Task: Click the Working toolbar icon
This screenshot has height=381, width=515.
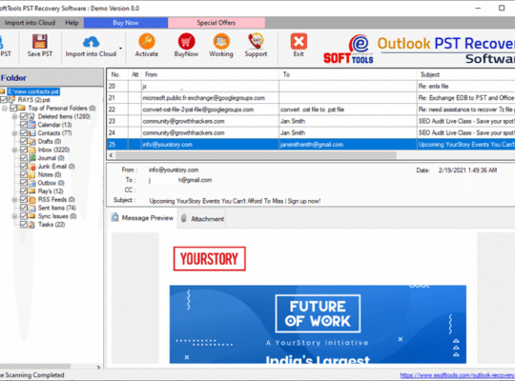Action: tap(221, 42)
